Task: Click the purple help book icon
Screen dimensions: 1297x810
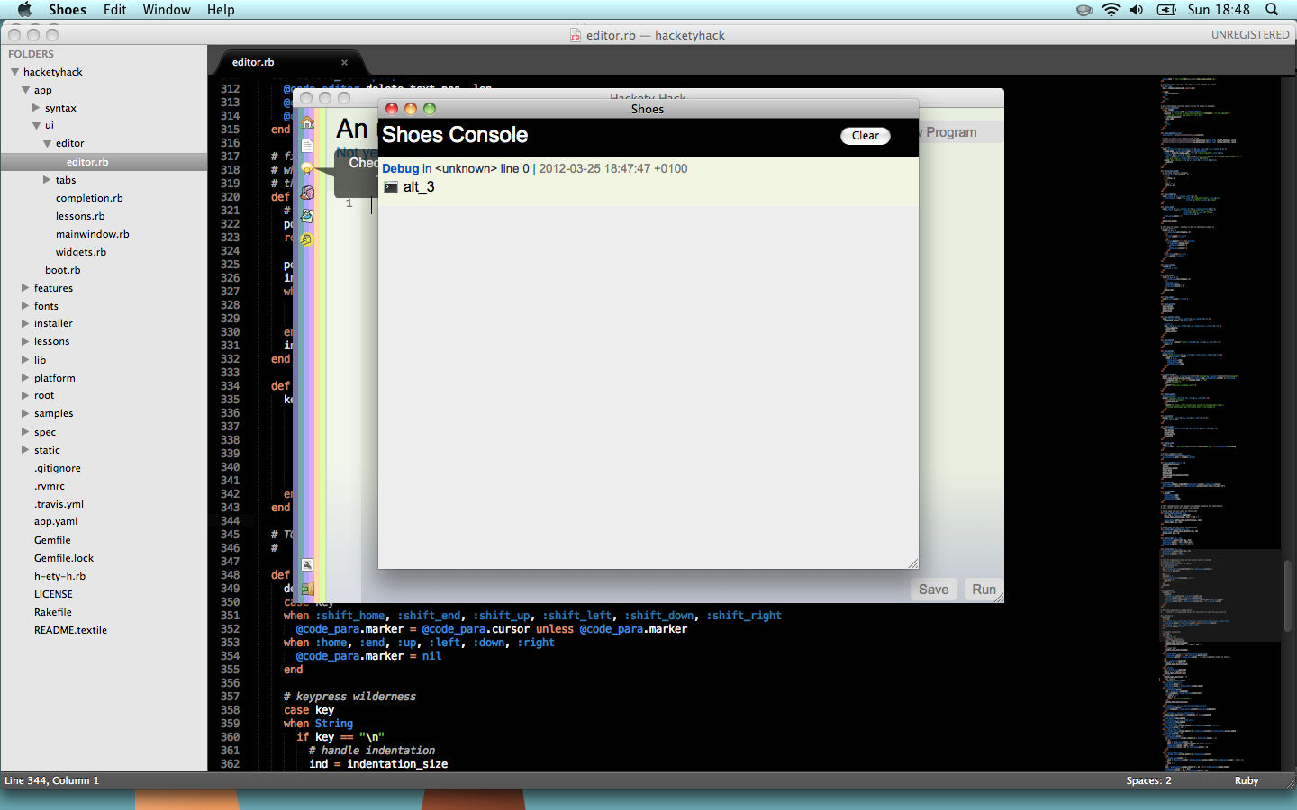Action: coord(307,193)
